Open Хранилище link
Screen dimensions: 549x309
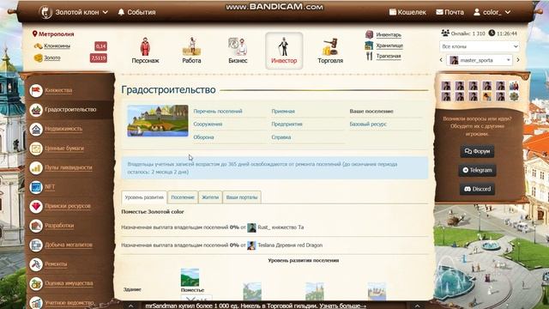pyautogui.click(x=389, y=45)
